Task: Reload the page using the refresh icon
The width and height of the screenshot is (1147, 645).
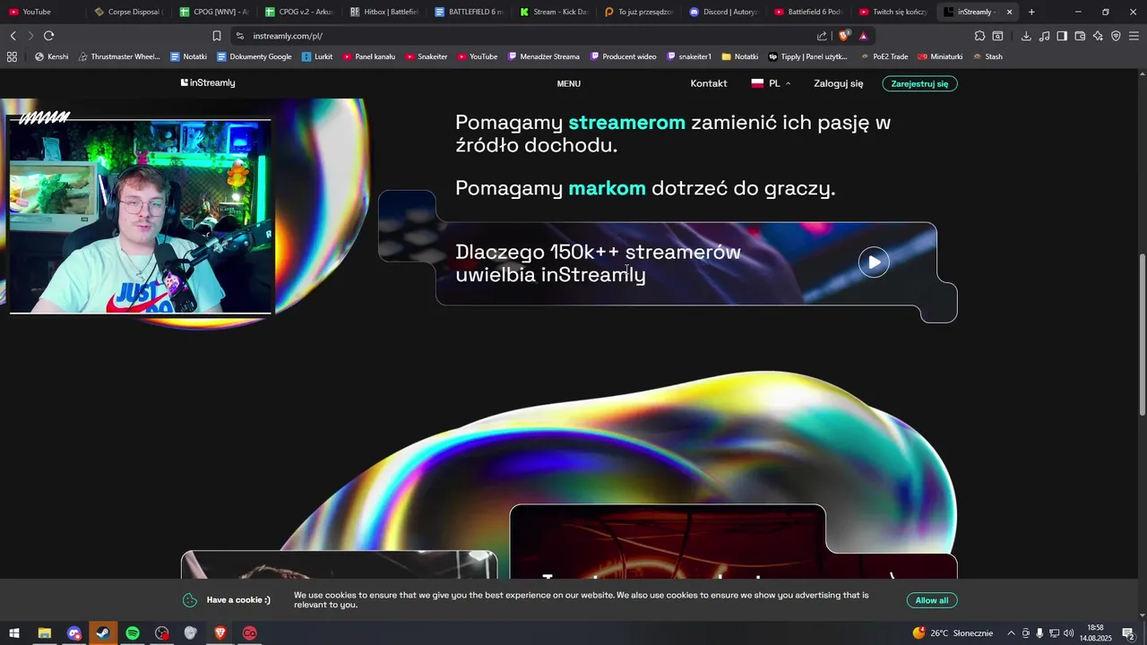Action: click(x=48, y=36)
